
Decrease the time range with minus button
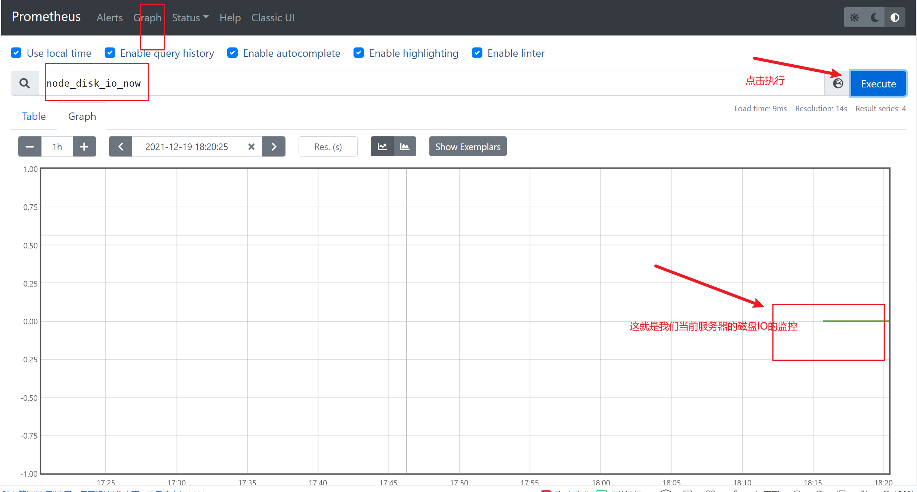click(30, 146)
